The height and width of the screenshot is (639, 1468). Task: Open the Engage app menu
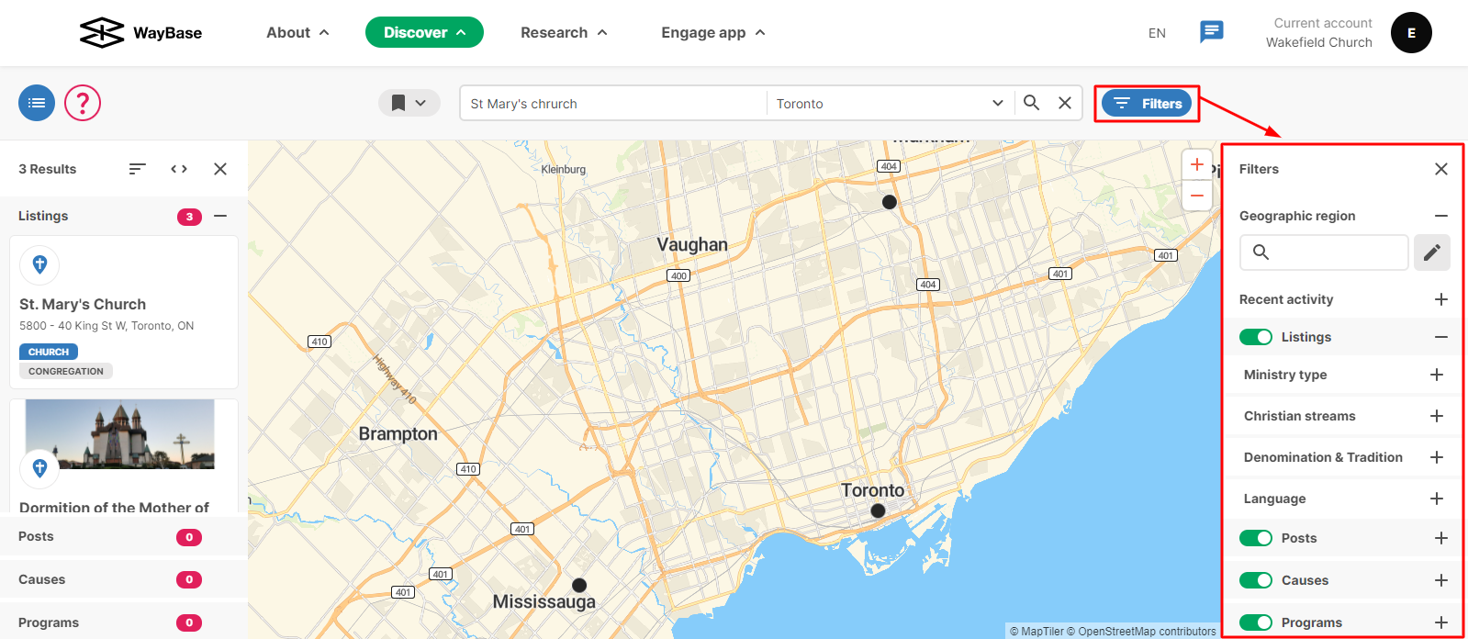tap(713, 32)
